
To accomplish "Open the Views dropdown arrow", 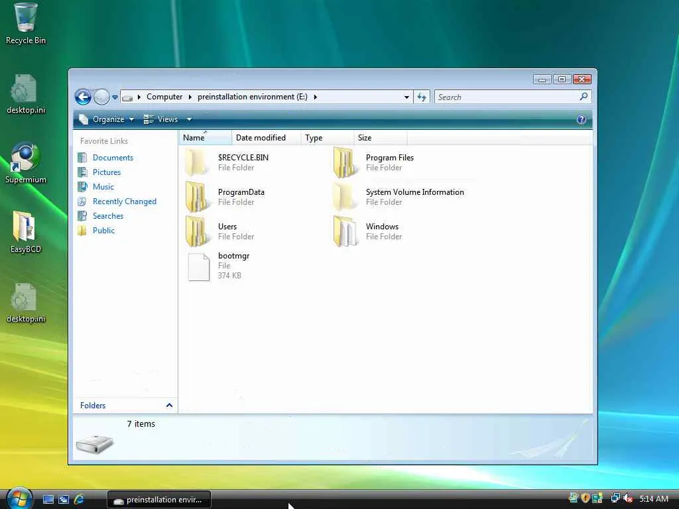I will [x=189, y=119].
